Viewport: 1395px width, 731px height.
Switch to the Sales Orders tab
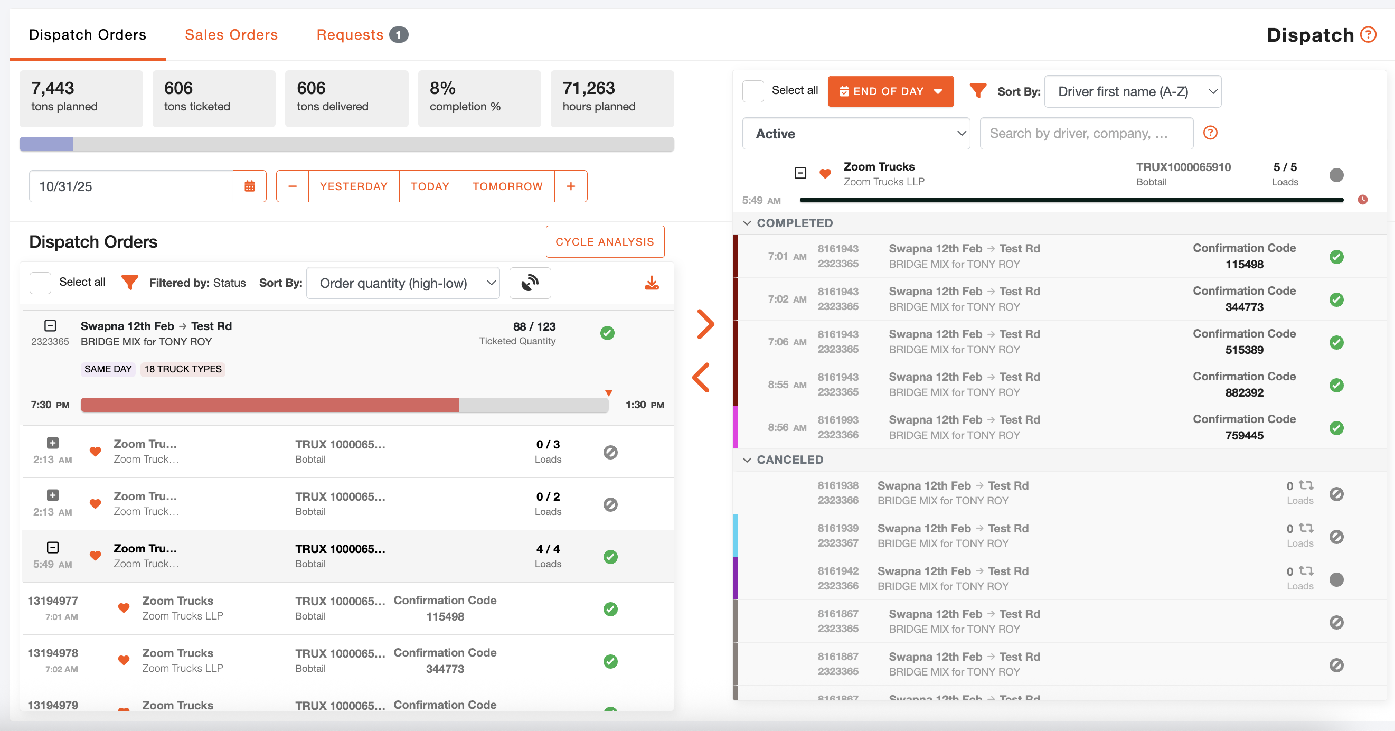[231, 35]
